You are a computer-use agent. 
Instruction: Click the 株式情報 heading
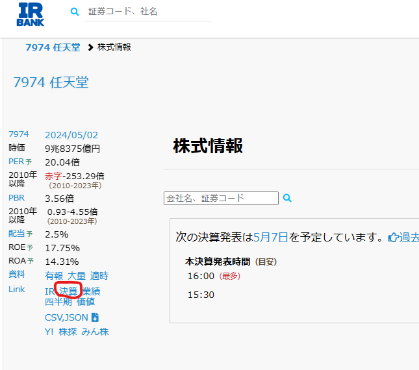tap(208, 146)
